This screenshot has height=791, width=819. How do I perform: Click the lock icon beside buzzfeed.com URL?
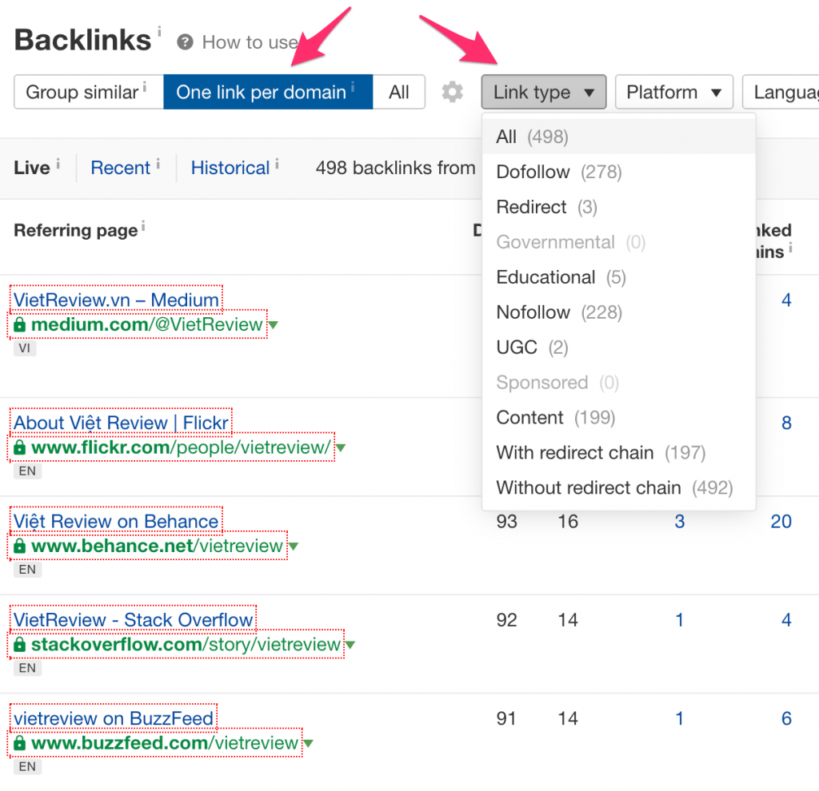pyautogui.click(x=19, y=743)
